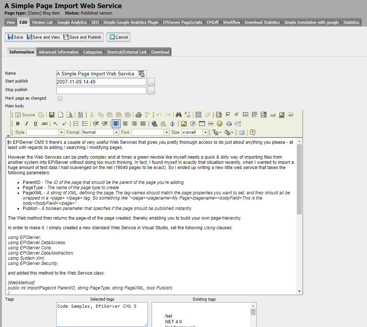Image resolution: width=367 pixels, height=327 pixels.
Task: Insert a smiley face emoticon
Action: click(219, 123)
